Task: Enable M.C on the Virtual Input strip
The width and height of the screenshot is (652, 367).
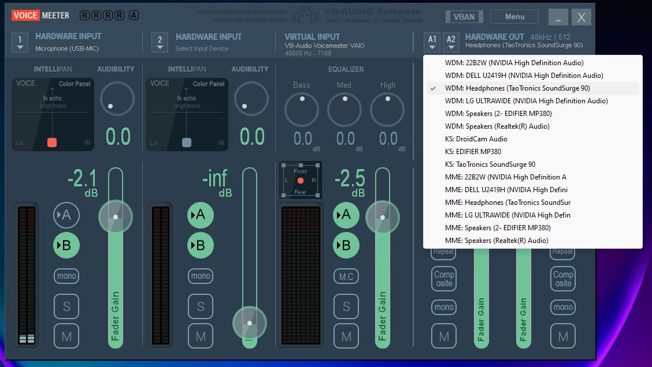Action: tap(346, 276)
